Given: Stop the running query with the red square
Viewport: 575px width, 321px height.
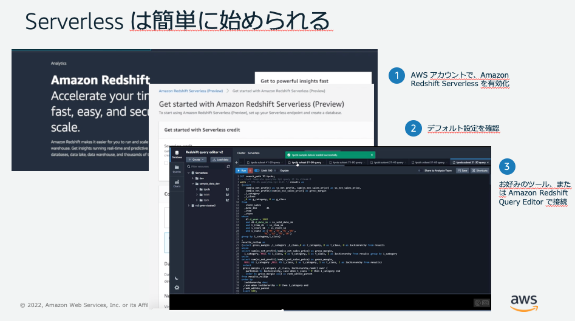Looking at the screenshot, I should 251,171.
